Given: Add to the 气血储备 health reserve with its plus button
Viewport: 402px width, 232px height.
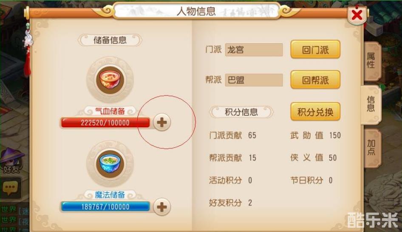Looking at the screenshot, I should (x=162, y=122).
